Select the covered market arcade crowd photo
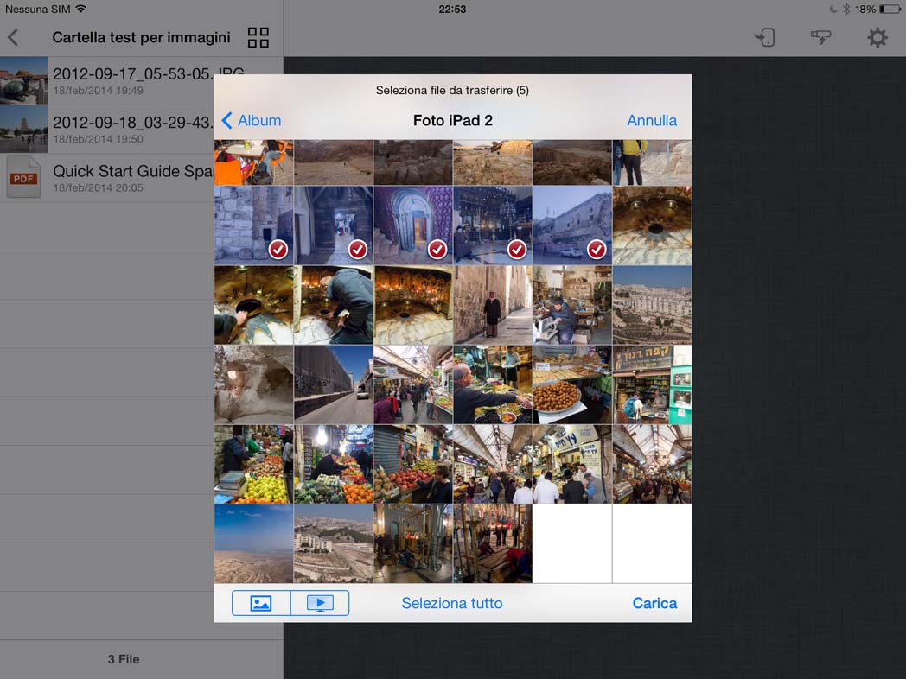The height and width of the screenshot is (679, 906). click(653, 464)
